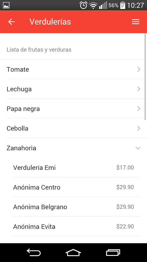Open the hamburger menu icon
The image size is (147, 262).
(135, 22)
